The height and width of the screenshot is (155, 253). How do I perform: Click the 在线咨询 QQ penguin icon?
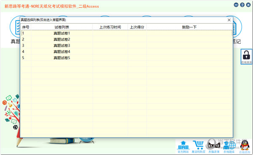(245, 147)
